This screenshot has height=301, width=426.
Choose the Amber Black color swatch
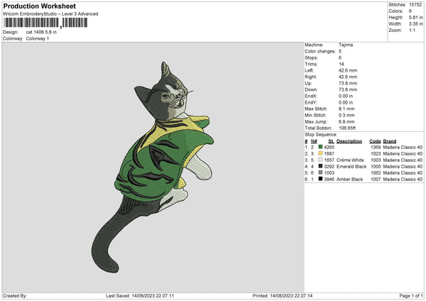point(320,179)
